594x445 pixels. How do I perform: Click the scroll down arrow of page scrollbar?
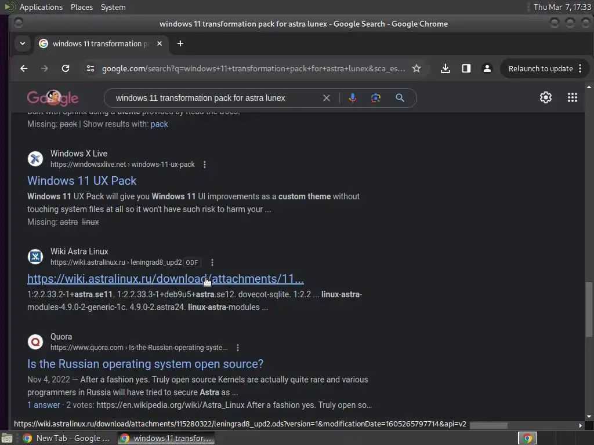point(589,417)
